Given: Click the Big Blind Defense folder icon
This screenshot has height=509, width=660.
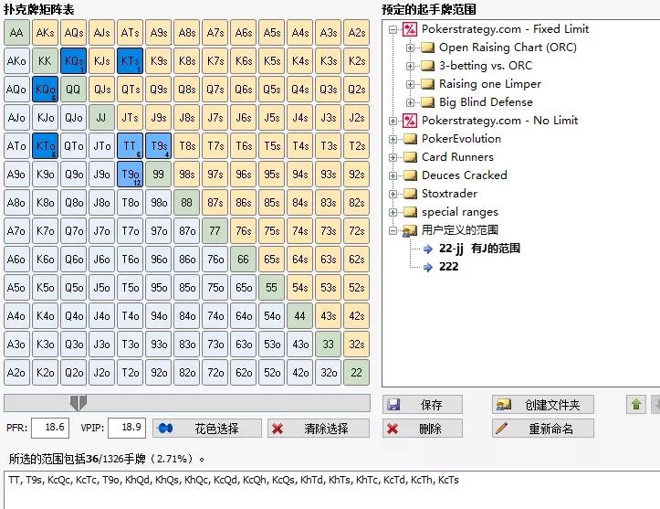Looking at the screenshot, I should tap(427, 102).
